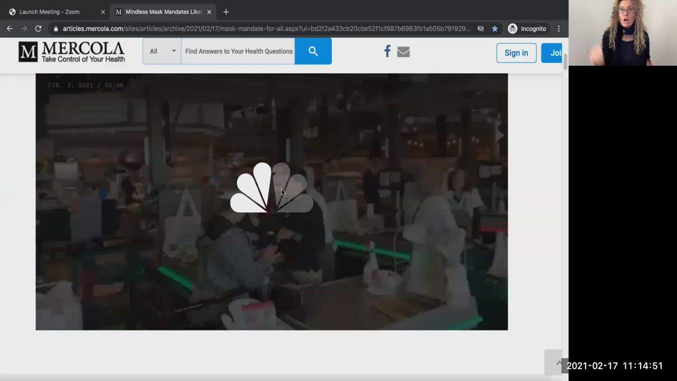
Task: Click the Incognito profile indicator
Action: click(x=527, y=29)
